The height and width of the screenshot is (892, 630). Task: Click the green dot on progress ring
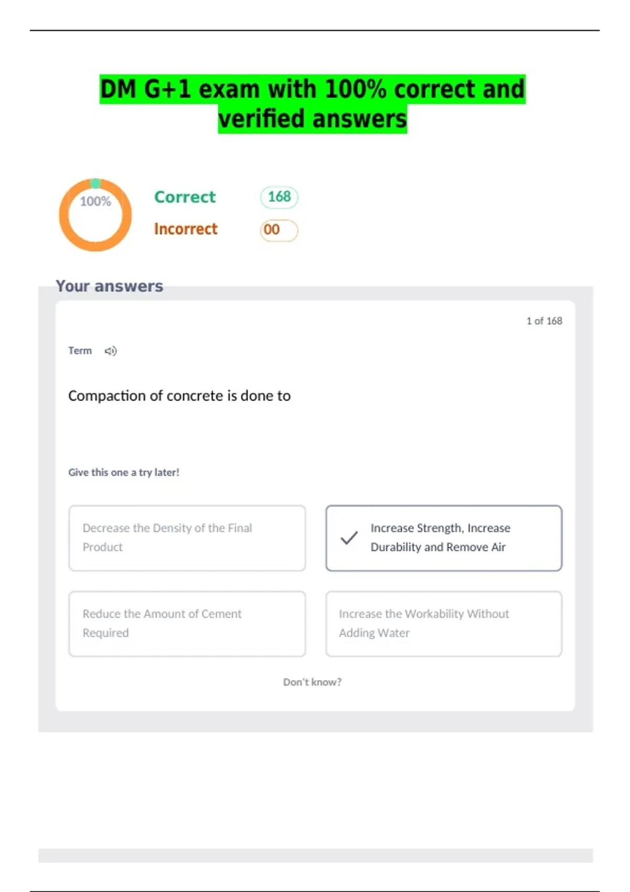pyautogui.click(x=95, y=183)
